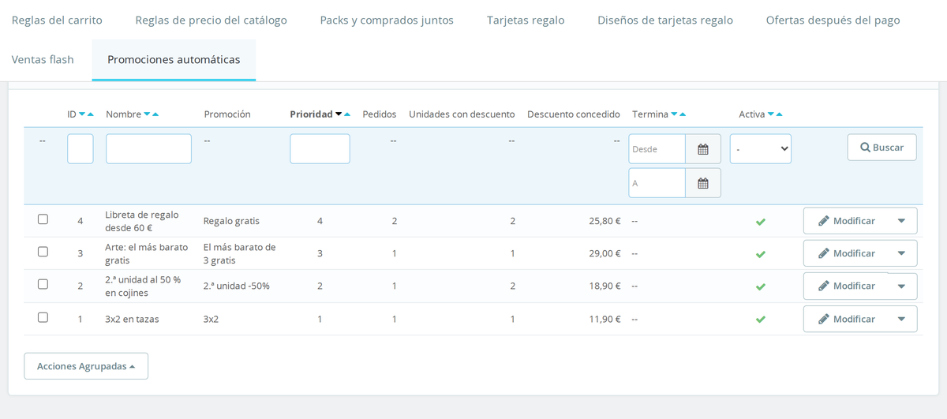Modificar the Arte: el más barato promotion
Screen dimensions: 947x419
(847, 253)
